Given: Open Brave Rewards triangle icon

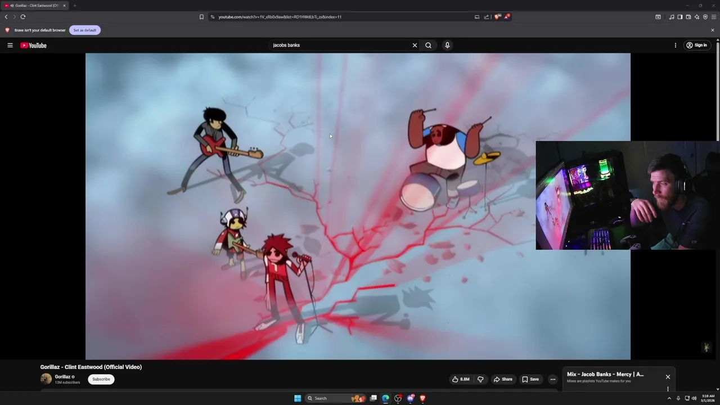Looking at the screenshot, I should [x=506, y=17].
